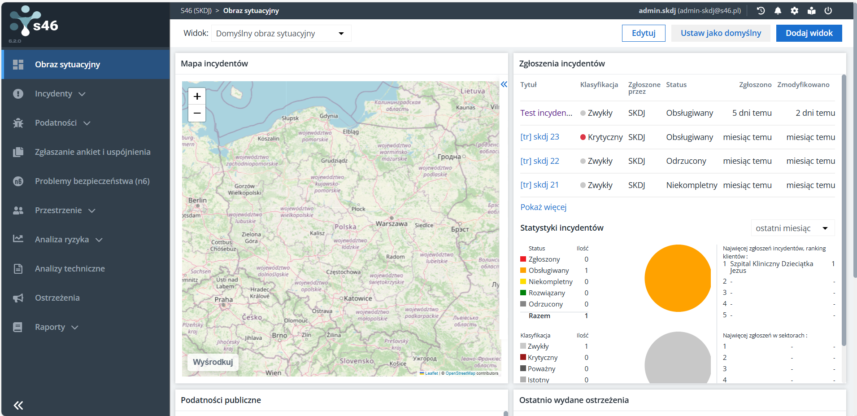Image resolution: width=857 pixels, height=416 pixels.
Task: Collapse the left sidebar with double chevron
Action: [18, 405]
